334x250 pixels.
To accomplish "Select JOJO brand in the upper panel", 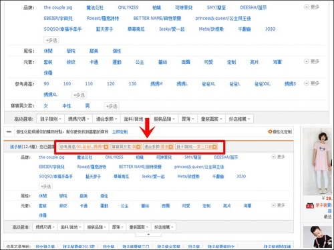I will tap(270, 29).
